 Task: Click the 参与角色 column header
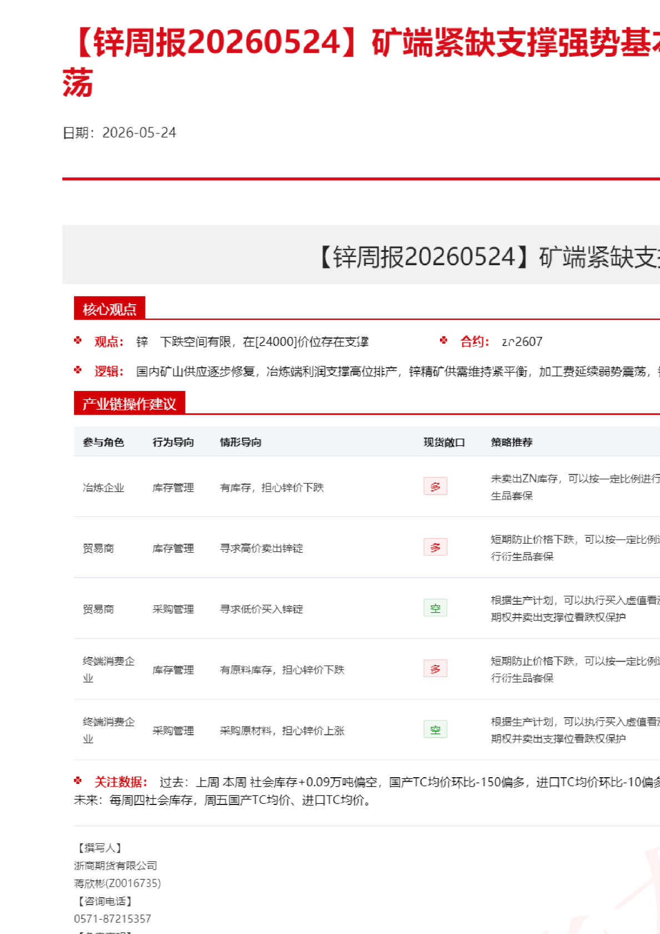(x=103, y=442)
